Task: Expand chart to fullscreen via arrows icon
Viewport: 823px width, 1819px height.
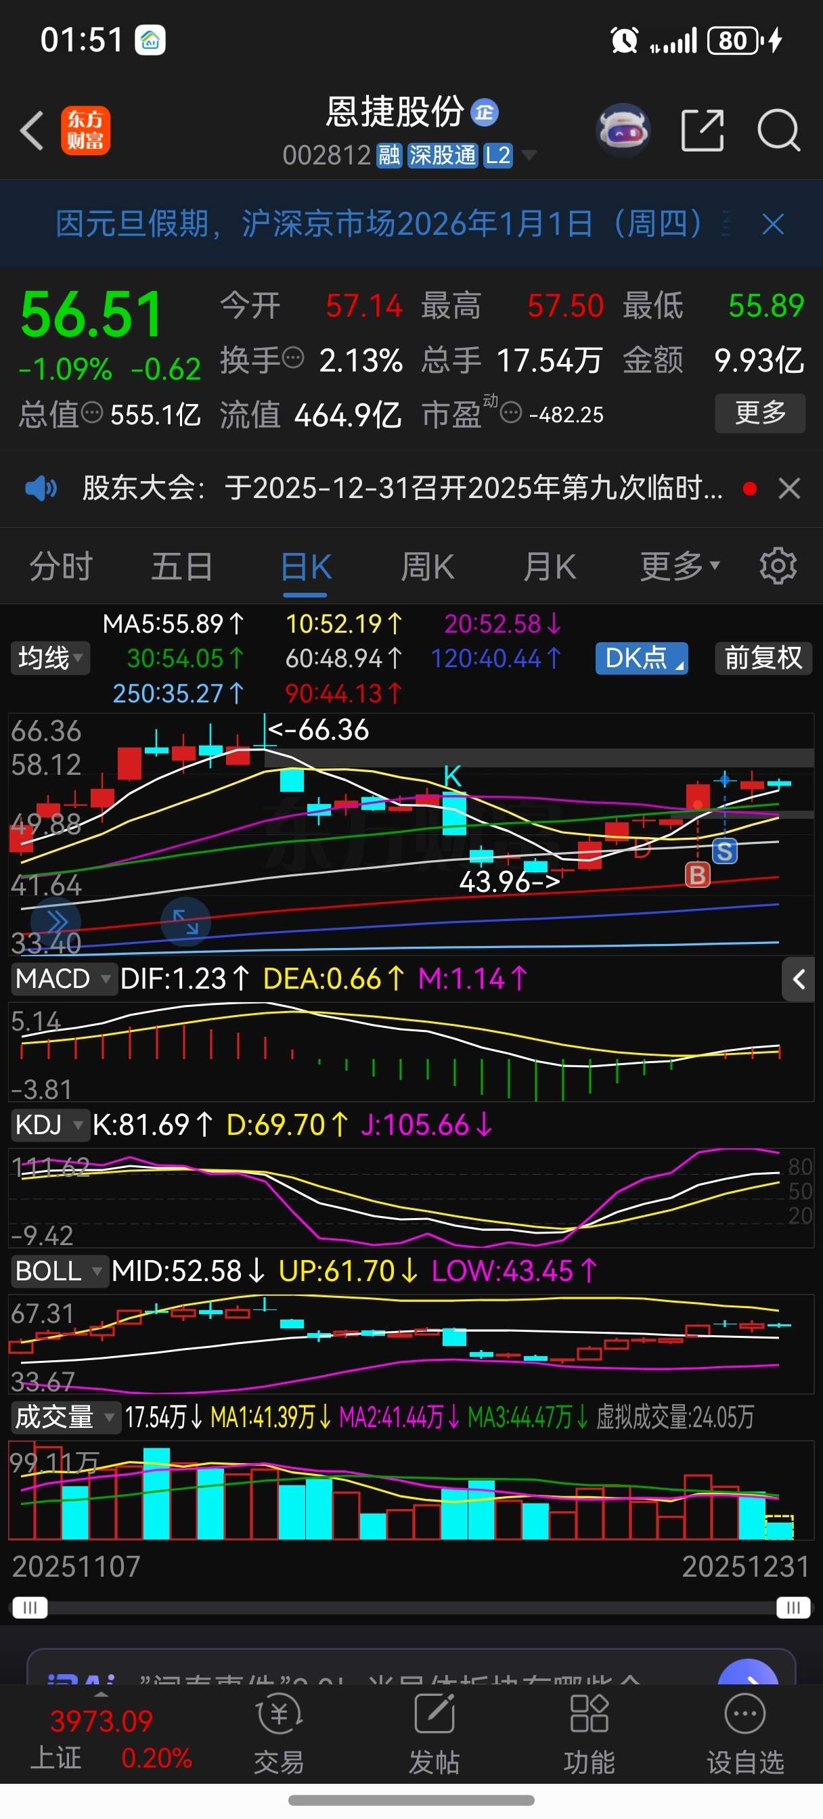Action: 186,922
